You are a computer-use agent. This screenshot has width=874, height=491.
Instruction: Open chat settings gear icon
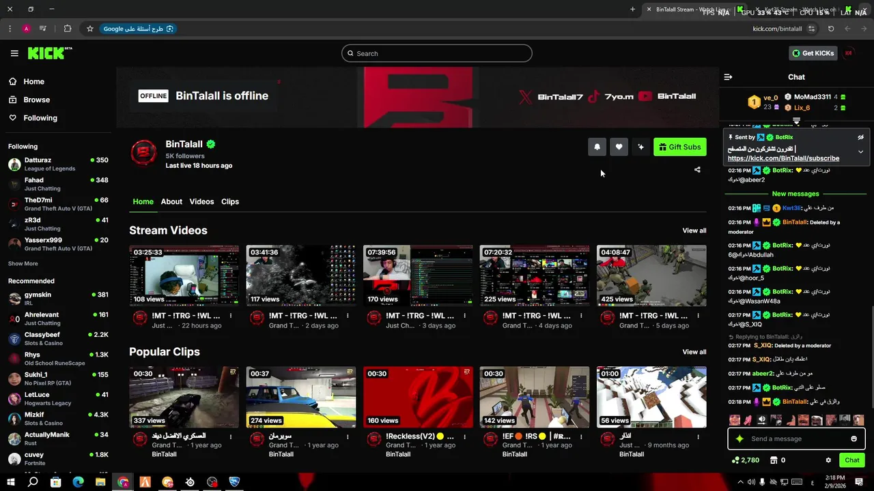coord(828,460)
